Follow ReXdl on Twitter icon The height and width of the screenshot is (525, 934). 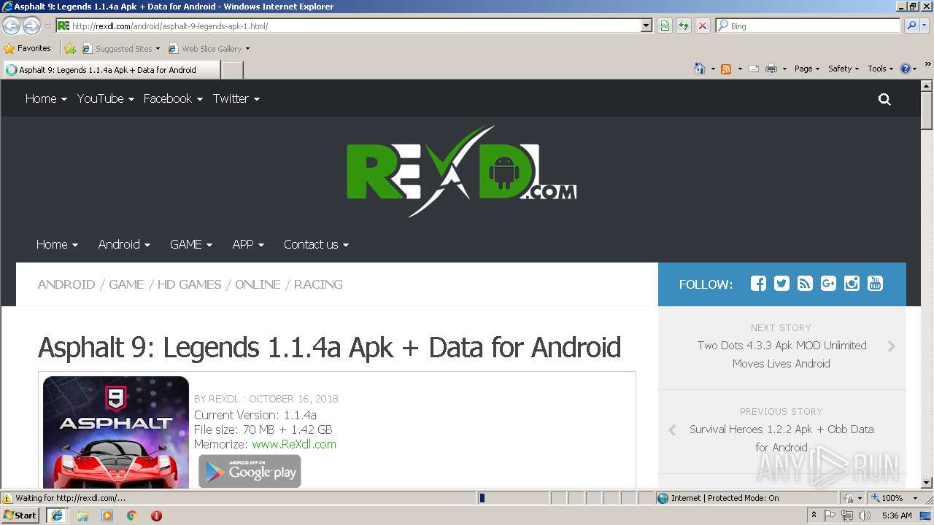coord(781,284)
